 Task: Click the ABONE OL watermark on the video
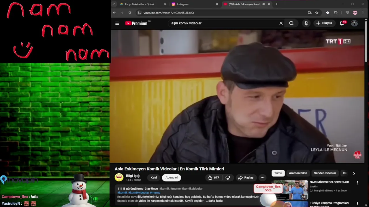[x=357, y=155]
